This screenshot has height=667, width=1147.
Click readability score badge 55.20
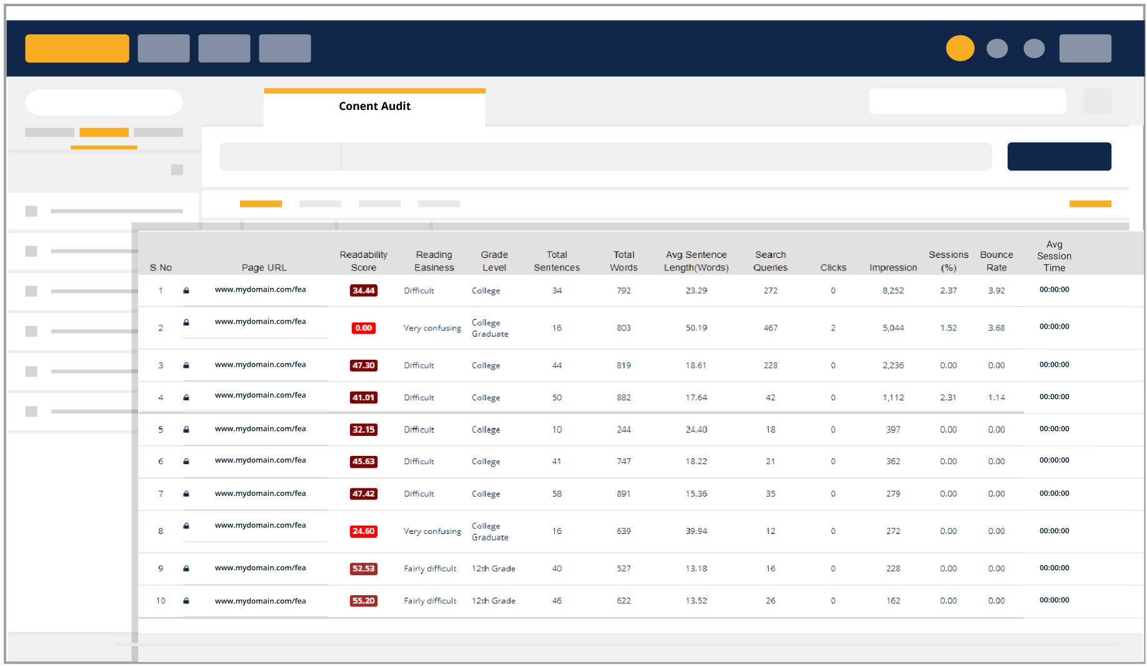363,601
